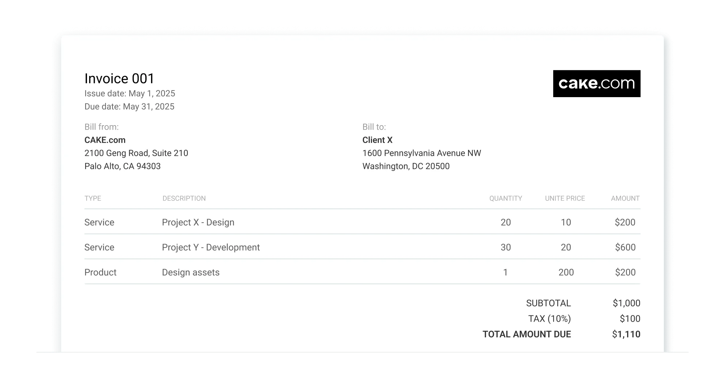Select the Invoice 001 title
Image resolution: width=725 pixels, height=370 pixels.
[x=119, y=79]
